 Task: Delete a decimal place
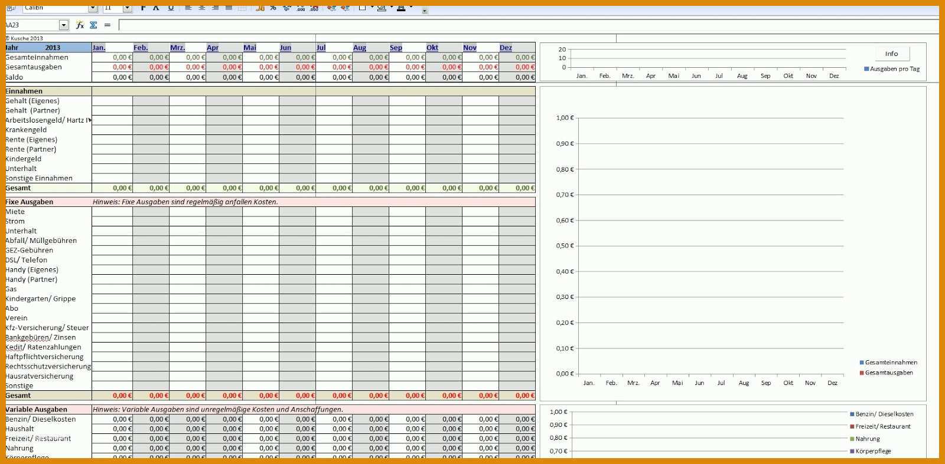click(x=314, y=8)
